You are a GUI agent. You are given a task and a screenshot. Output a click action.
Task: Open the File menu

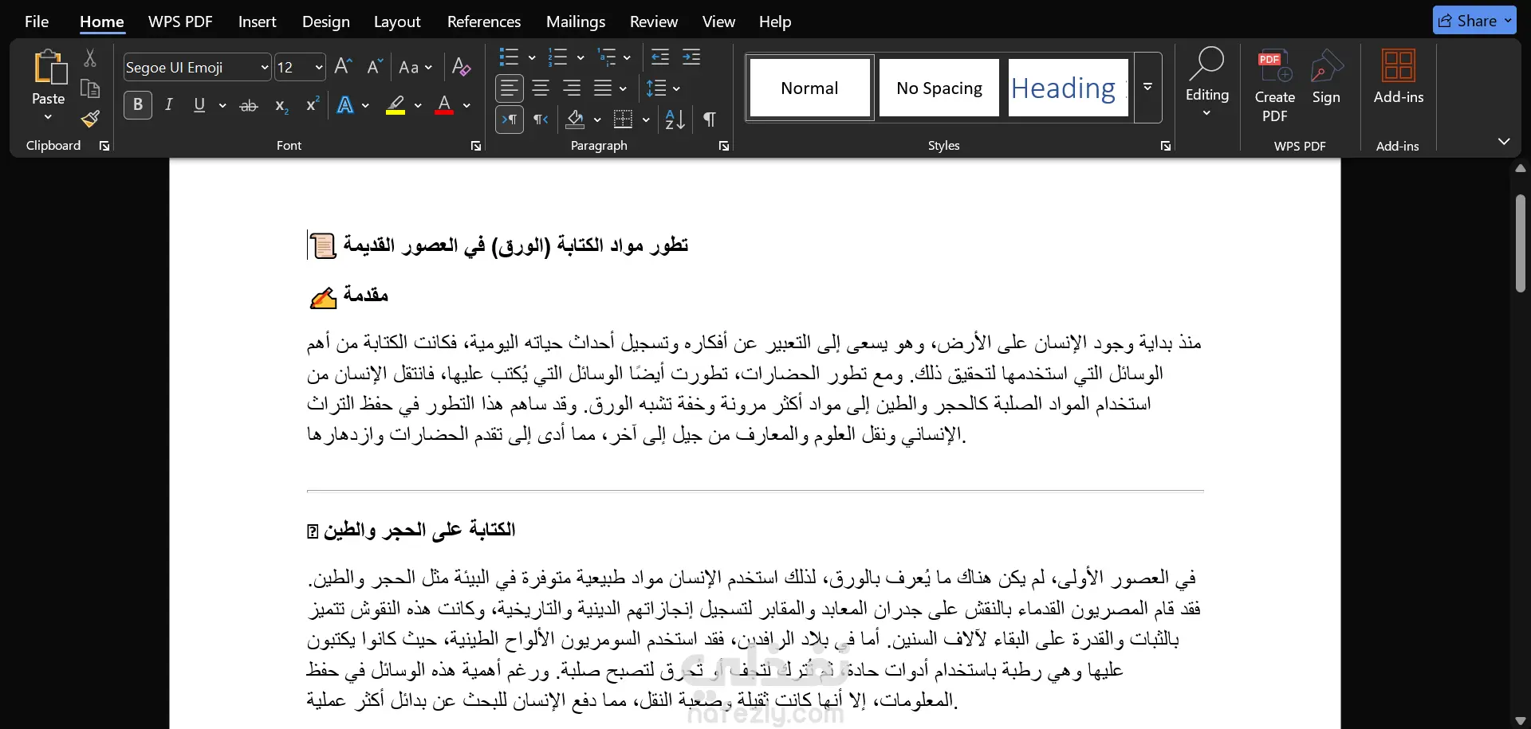click(x=37, y=22)
